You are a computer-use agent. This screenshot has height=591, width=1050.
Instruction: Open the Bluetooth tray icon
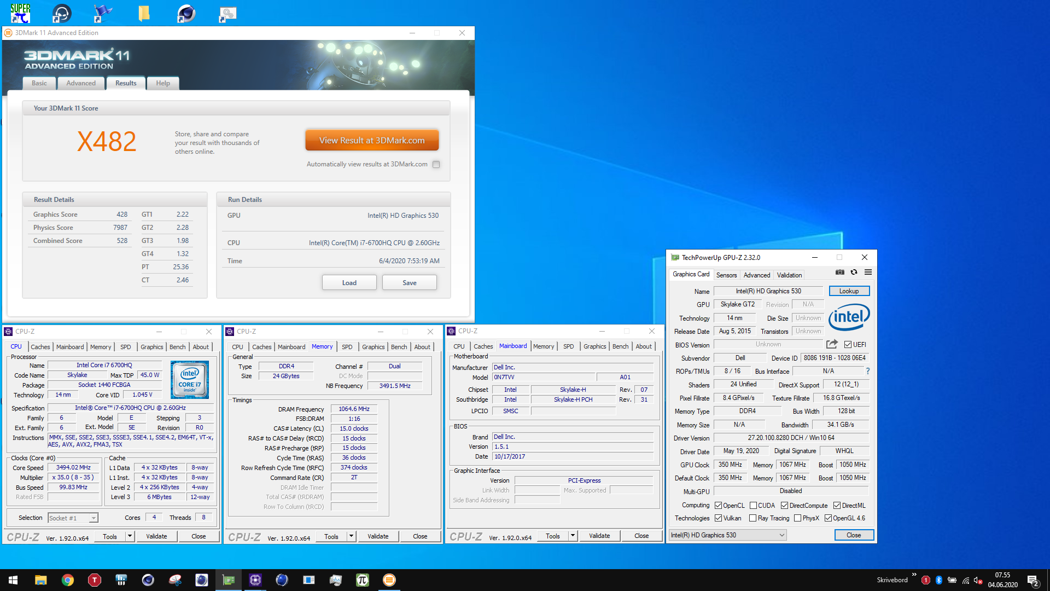click(x=939, y=580)
